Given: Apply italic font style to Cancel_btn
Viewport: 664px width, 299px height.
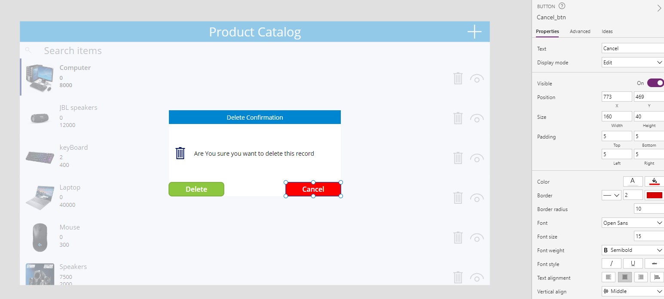Looking at the screenshot, I should 611,263.
